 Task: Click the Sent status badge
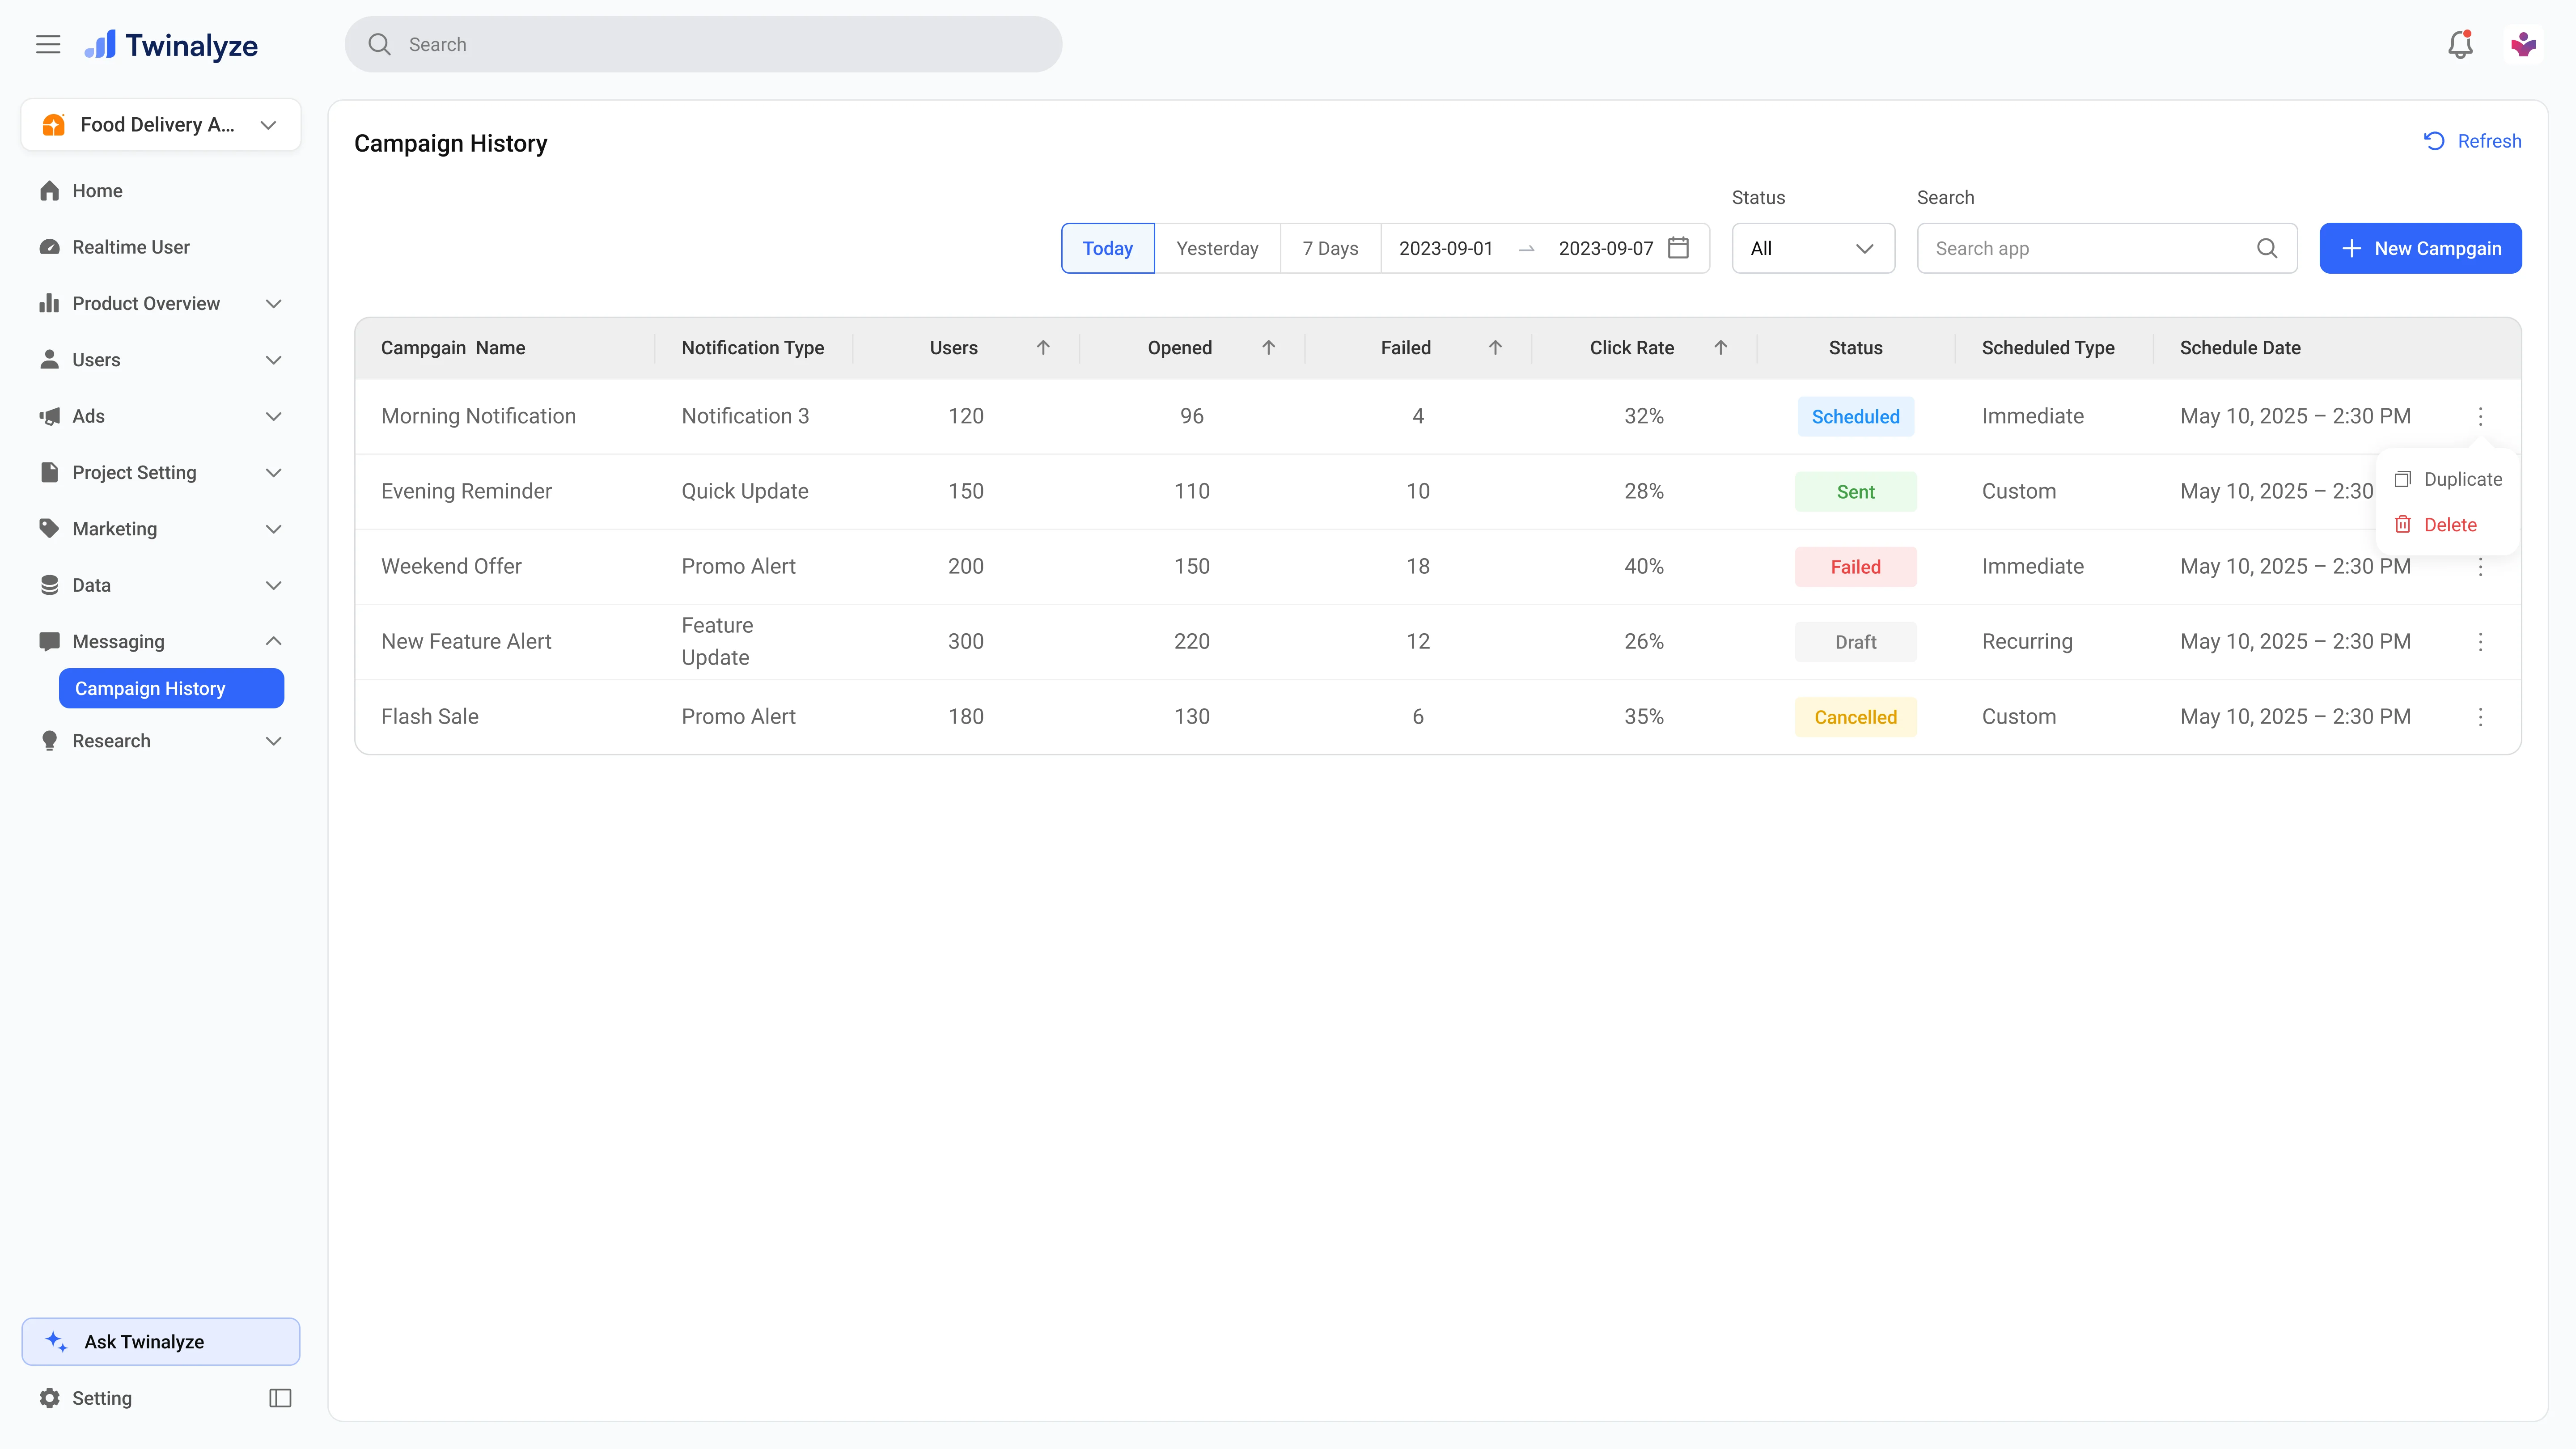pyautogui.click(x=1855, y=491)
